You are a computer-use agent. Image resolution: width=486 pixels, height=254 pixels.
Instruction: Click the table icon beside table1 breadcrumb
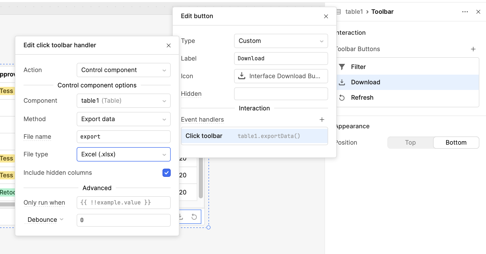pos(339,12)
